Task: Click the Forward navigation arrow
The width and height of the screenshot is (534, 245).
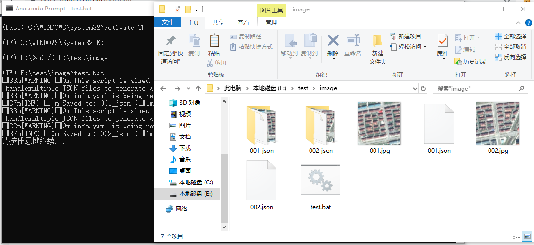Action: (177, 89)
